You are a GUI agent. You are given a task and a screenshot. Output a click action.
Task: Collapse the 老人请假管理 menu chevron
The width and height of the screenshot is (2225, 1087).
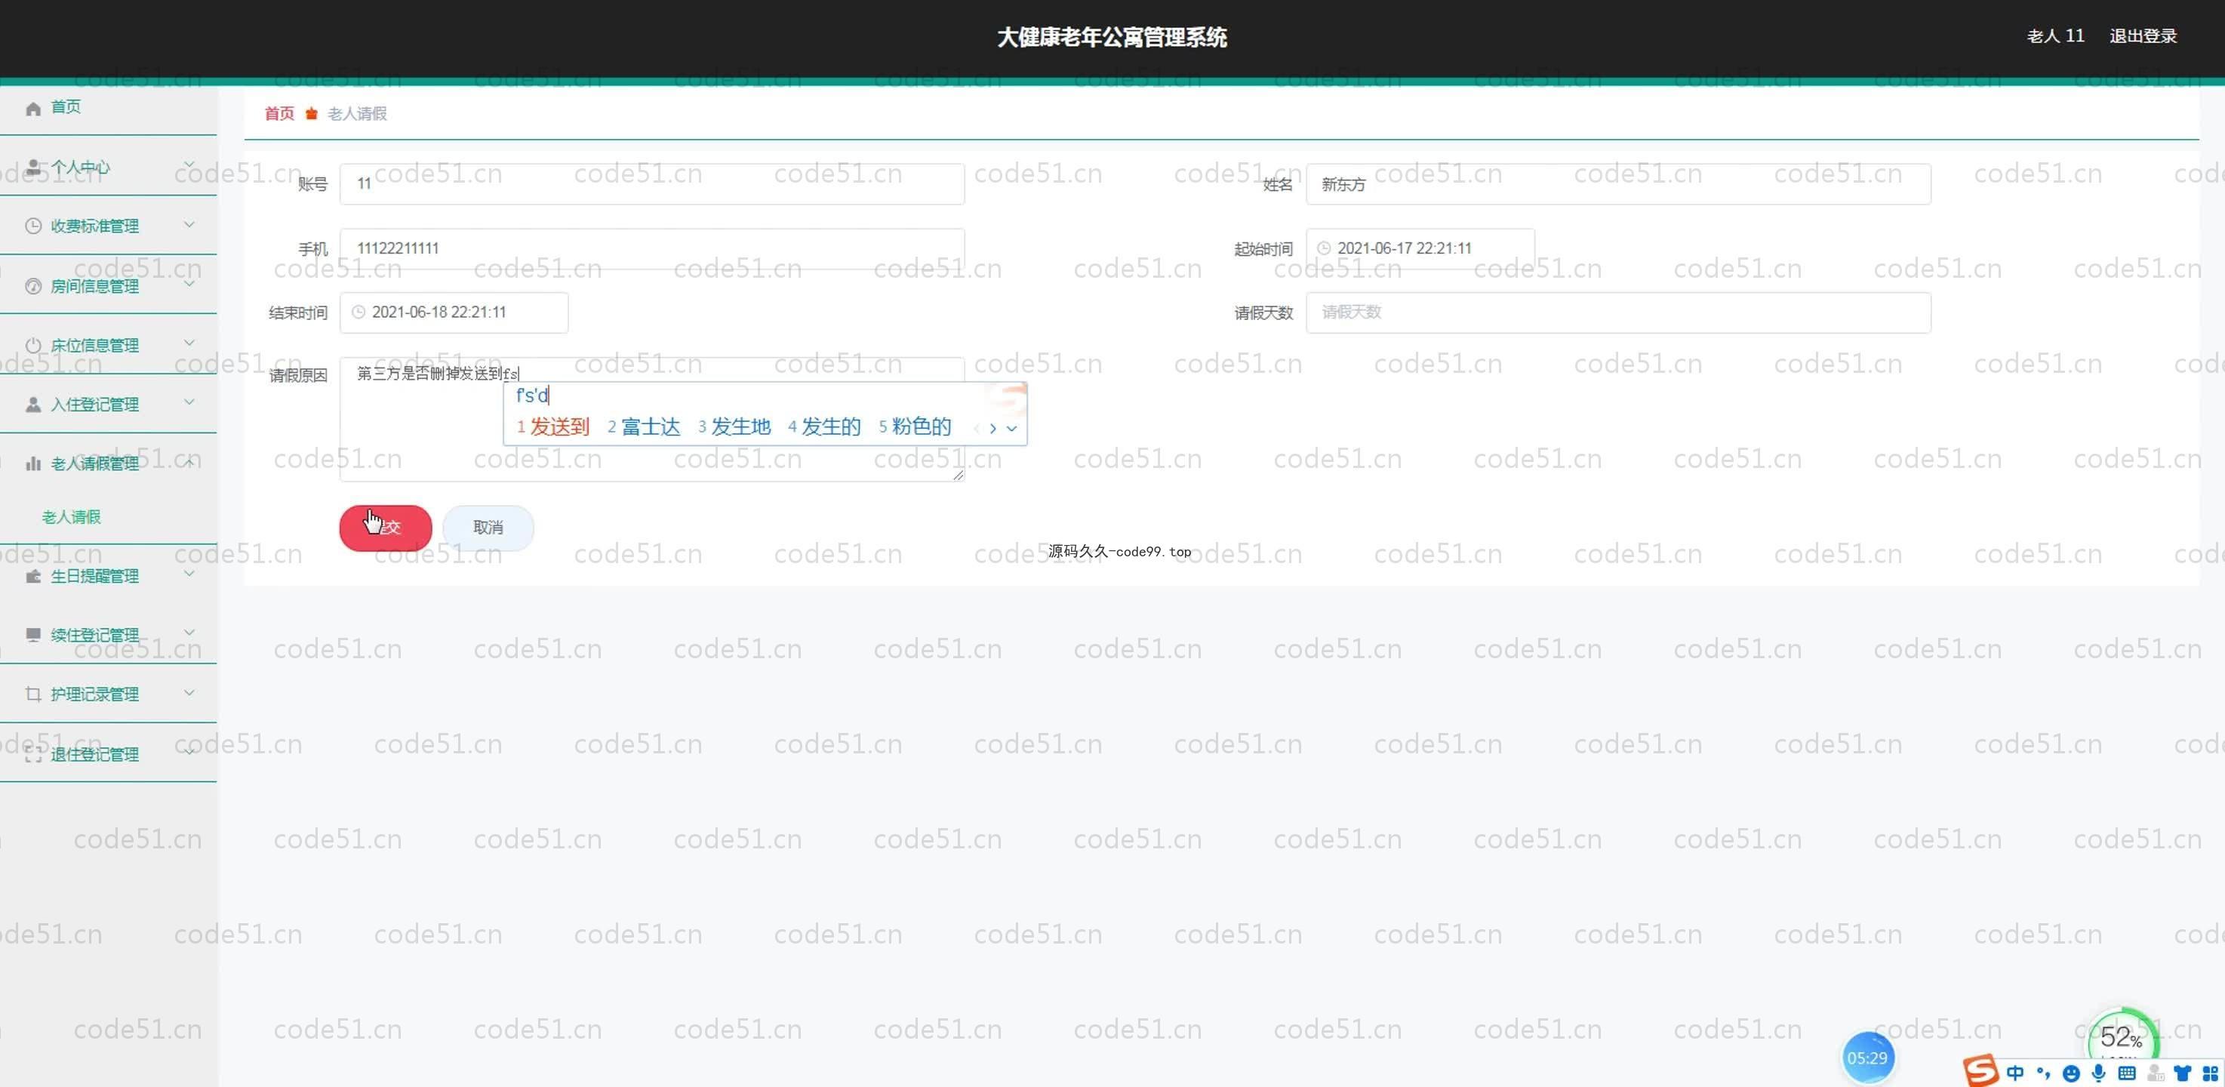(188, 462)
